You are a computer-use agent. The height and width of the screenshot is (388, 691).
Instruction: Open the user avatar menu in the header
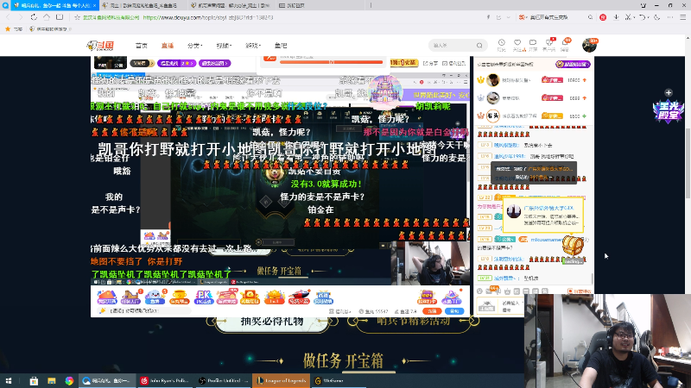tap(589, 45)
